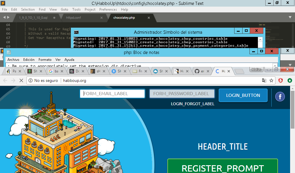
Task: Click the HEADER_TITLE heading text
Action: 223,147
